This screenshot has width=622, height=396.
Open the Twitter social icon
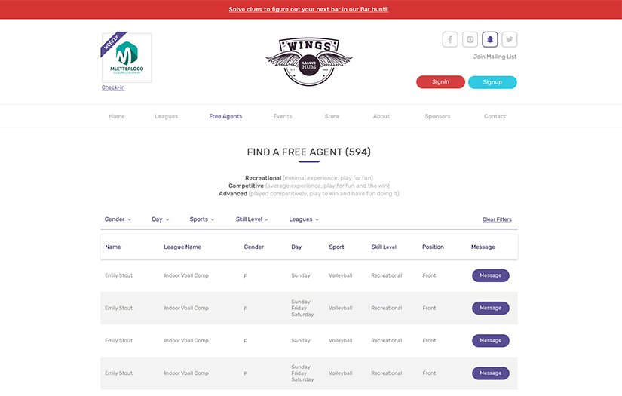(x=510, y=39)
